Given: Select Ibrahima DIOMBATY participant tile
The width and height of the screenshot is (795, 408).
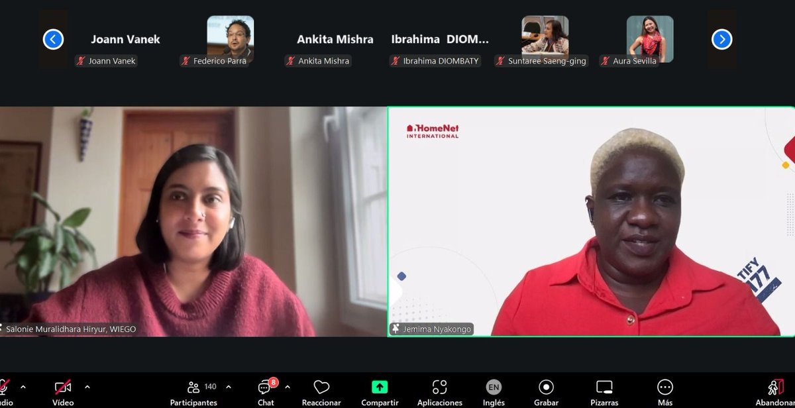Looking at the screenshot, I should 440,39.
